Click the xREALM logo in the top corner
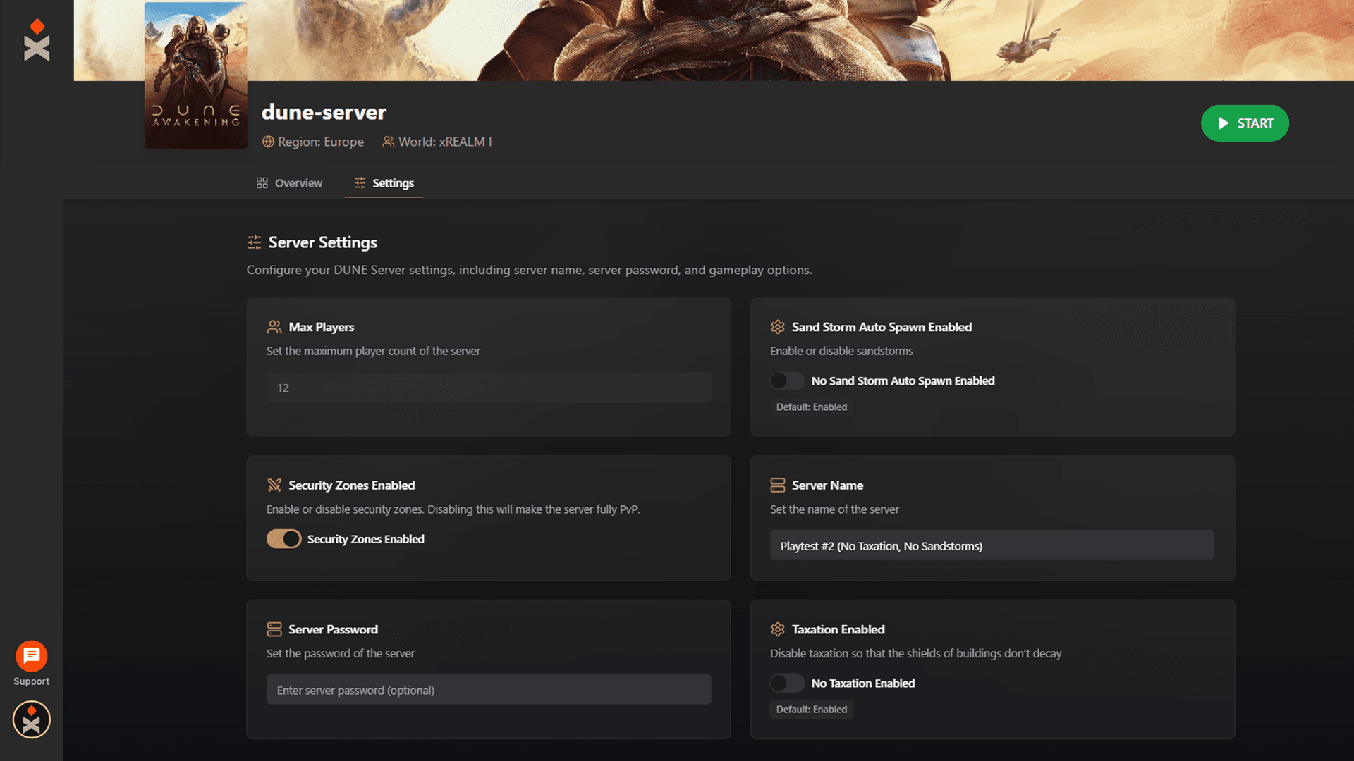Image resolution: width=1354 pixels, height=761 pixels. (37, 40)
